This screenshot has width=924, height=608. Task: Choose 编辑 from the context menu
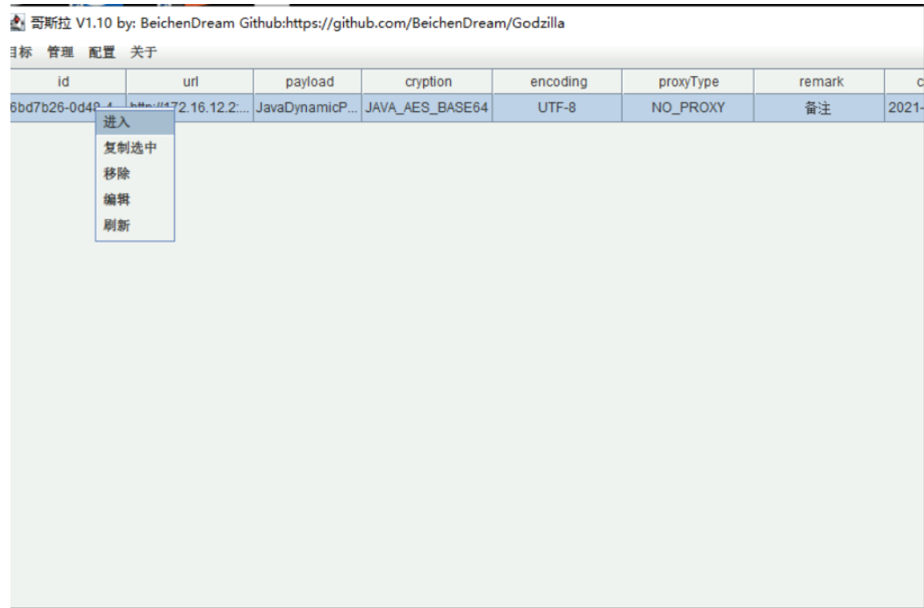point(135,199)
